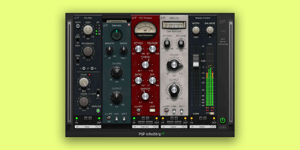Click the Master Control Width knob
Viewport: 300px width, 150px height.
(x=196, y=30)
